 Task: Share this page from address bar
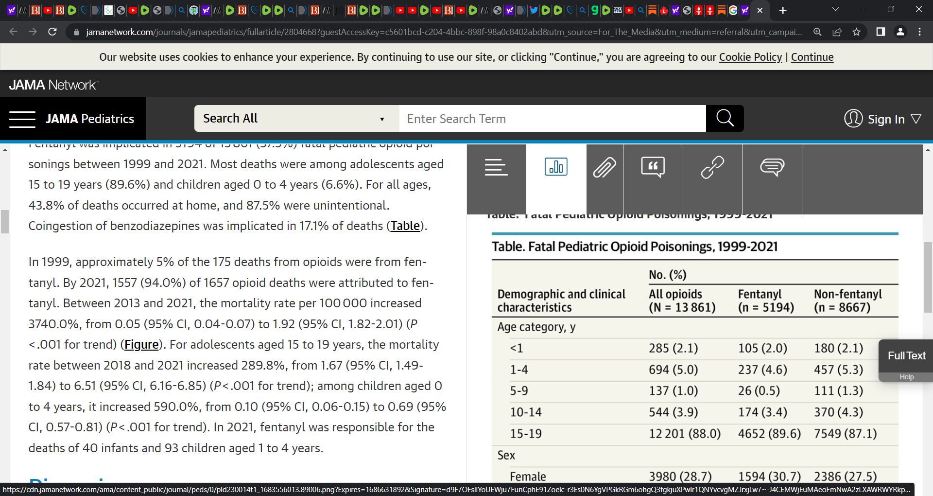[x=837, y=32]
